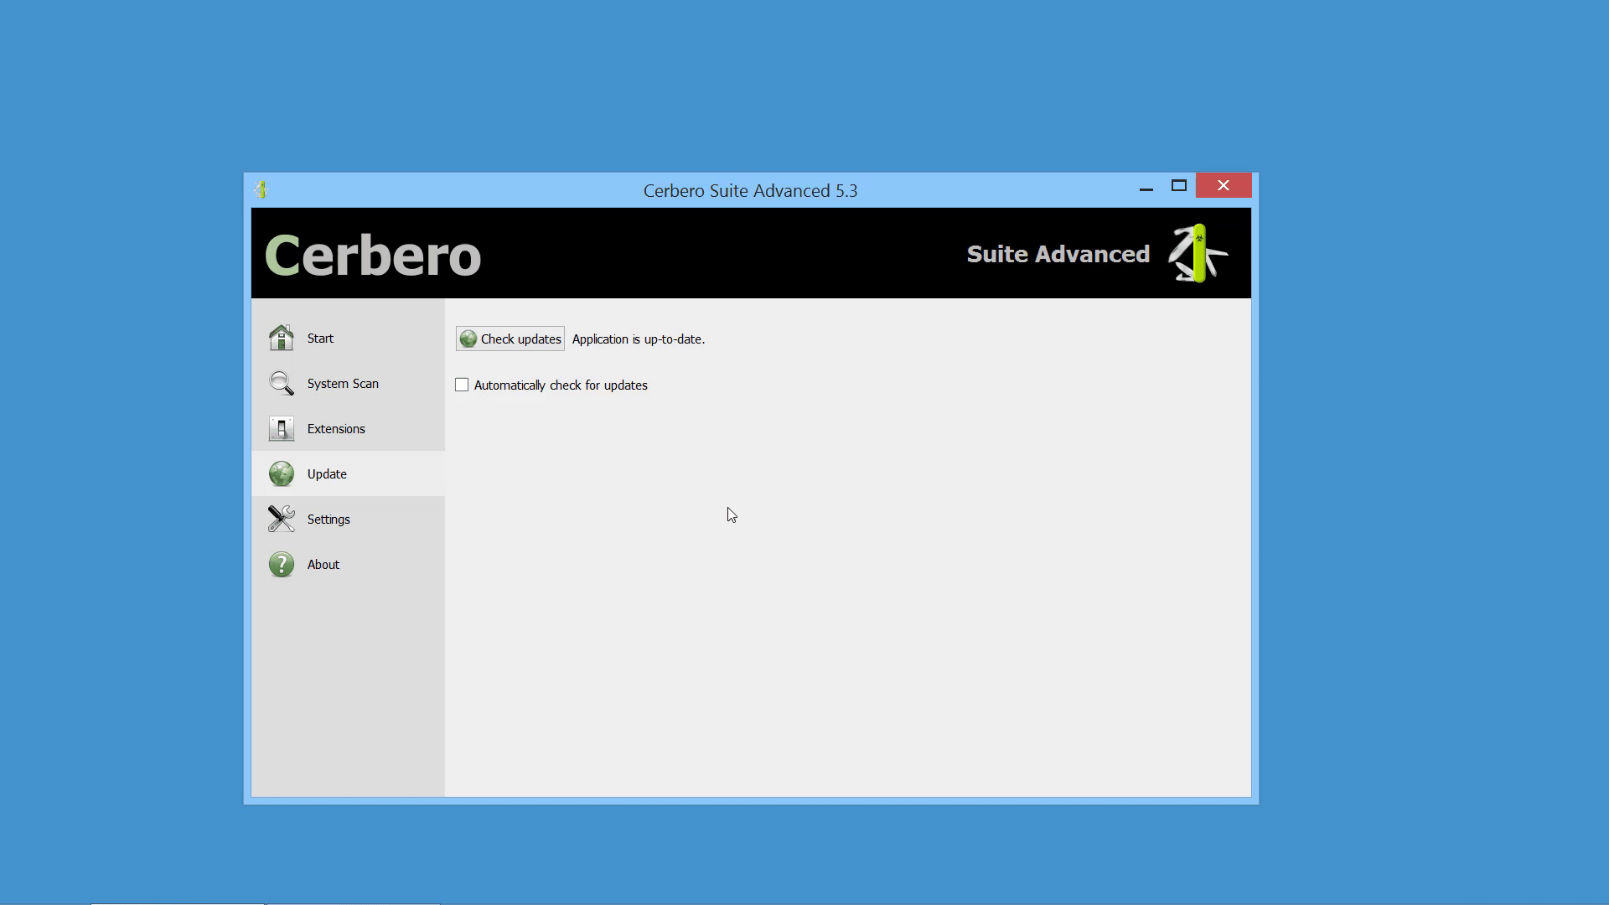Click the About question mark icon
Viewport: 1609px width, 905px height.
click(x=281, y=564)
